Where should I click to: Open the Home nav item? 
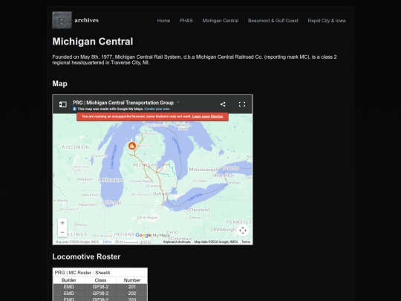pyautogui.click(x=163, y=21)
